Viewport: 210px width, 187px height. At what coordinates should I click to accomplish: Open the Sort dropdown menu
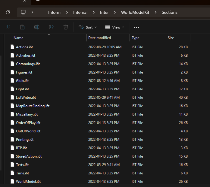click(x=88, y=27)
